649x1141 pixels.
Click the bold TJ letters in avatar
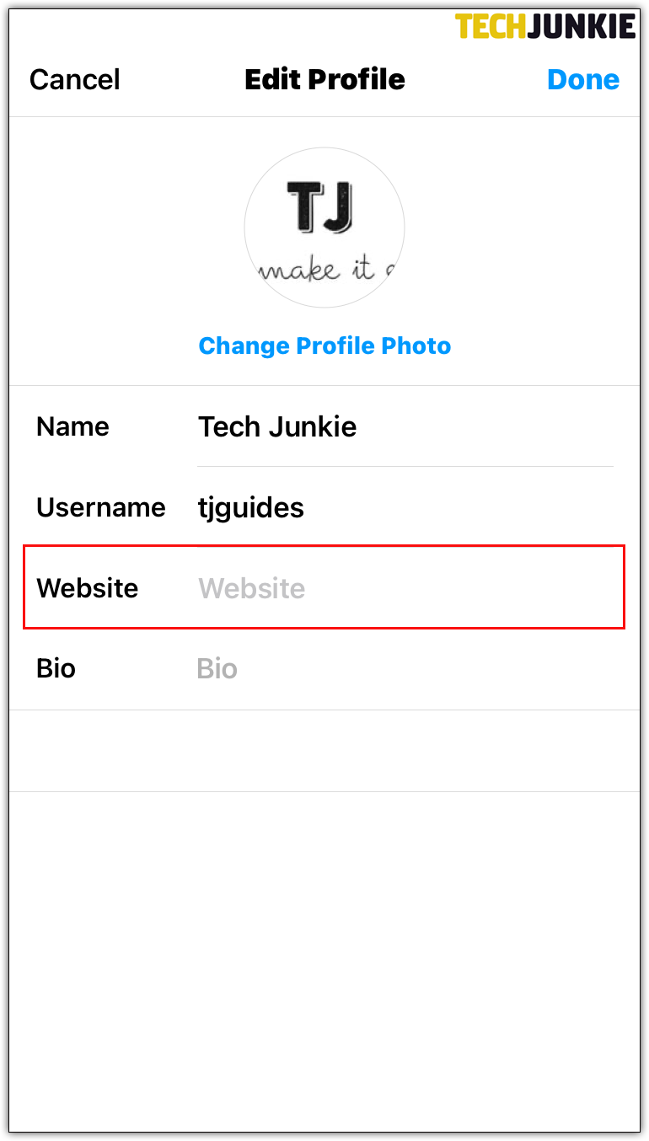pyautogui.click(x=319, y=207)
